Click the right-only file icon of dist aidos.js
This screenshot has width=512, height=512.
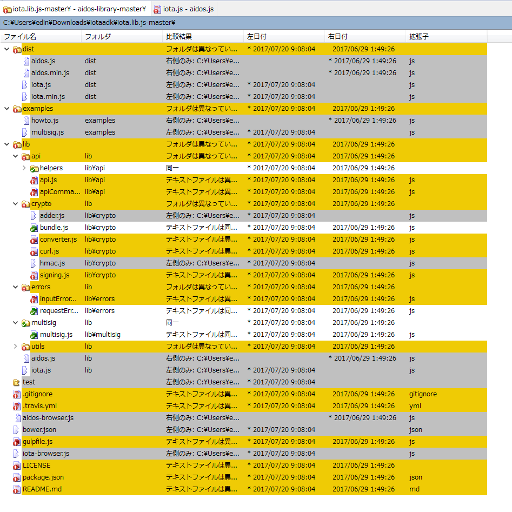(26, 61)
